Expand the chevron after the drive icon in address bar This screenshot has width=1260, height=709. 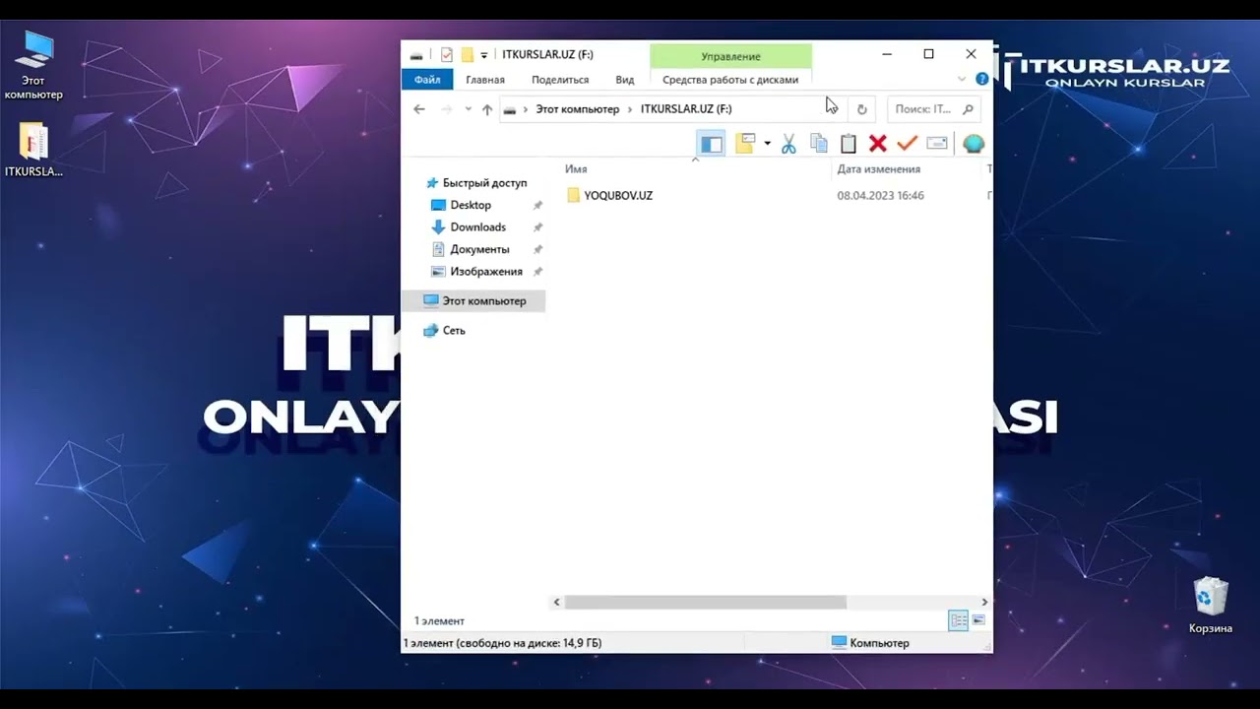point(526,109)
